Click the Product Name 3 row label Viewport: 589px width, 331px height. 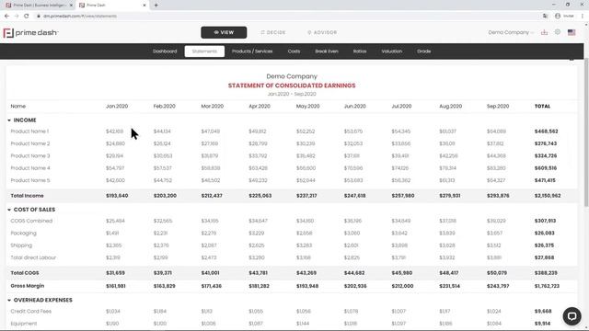pos(30,156)
